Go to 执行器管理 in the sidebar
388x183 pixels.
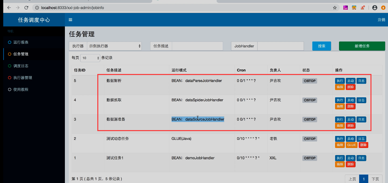pyautogui.click(x=23, y=78)
